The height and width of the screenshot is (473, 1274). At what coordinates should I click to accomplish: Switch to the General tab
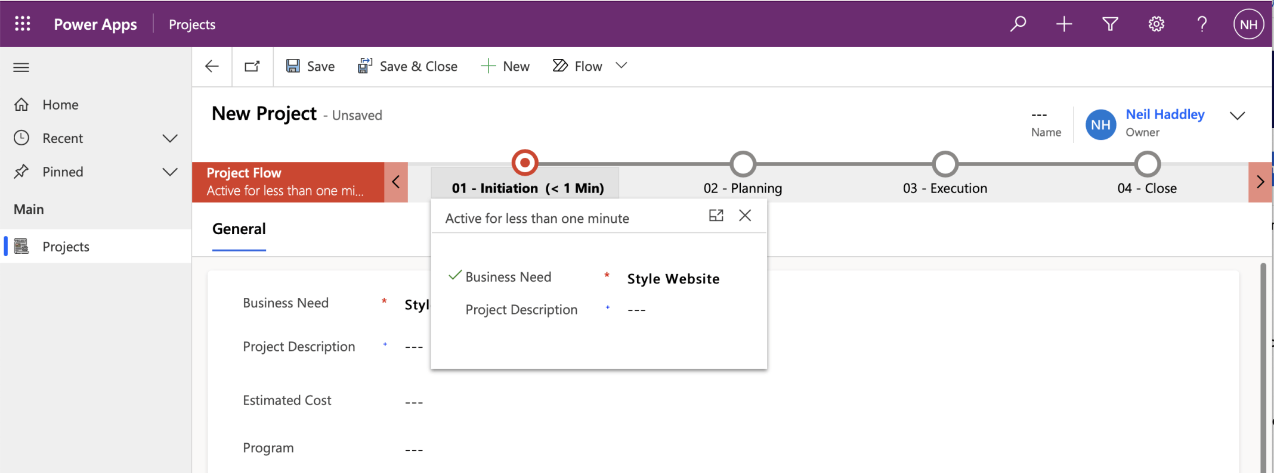(x=239, y=229)
